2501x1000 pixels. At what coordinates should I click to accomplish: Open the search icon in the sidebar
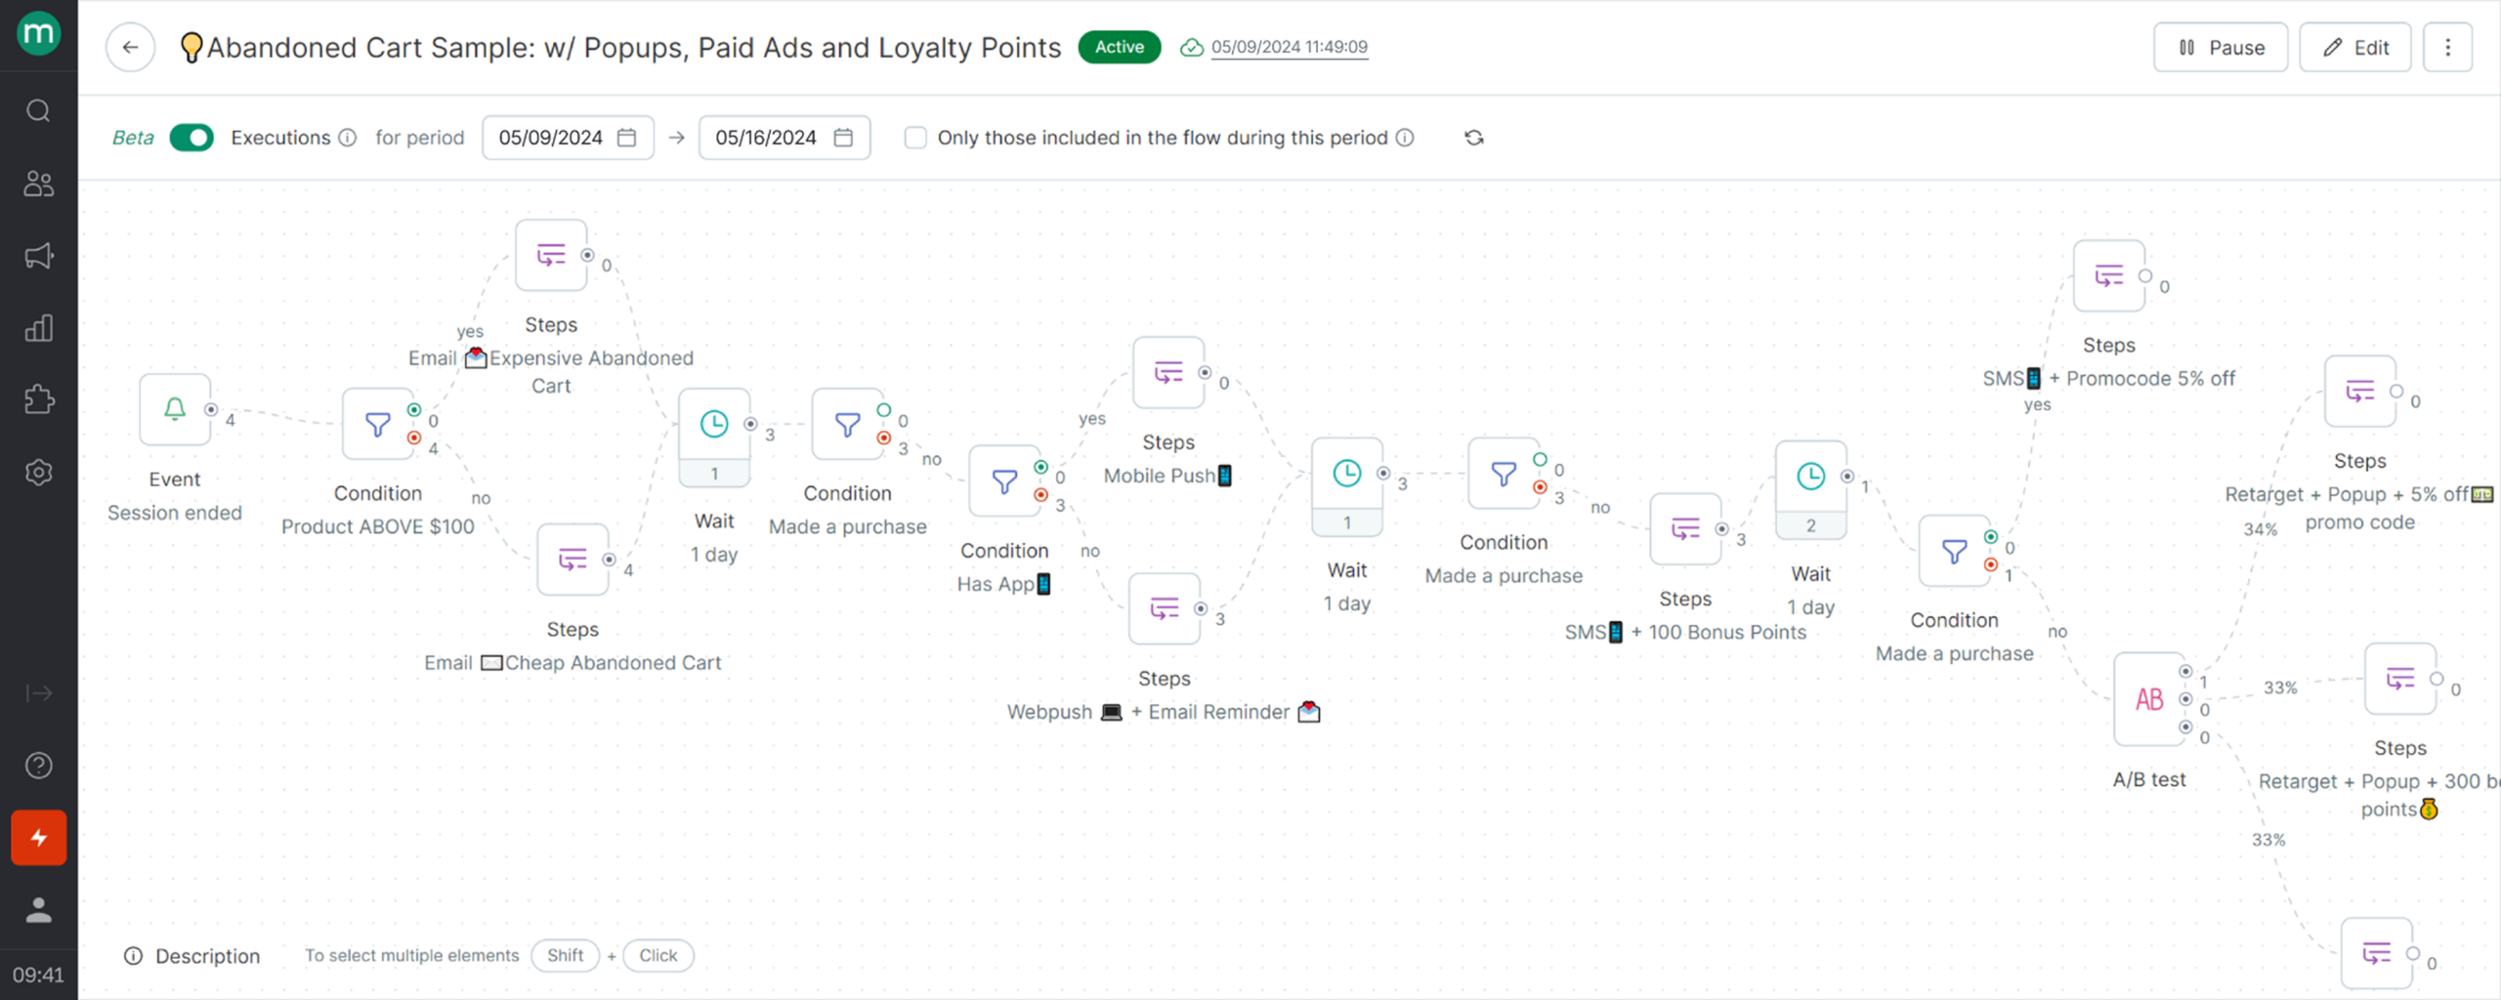tap(38, 110)
